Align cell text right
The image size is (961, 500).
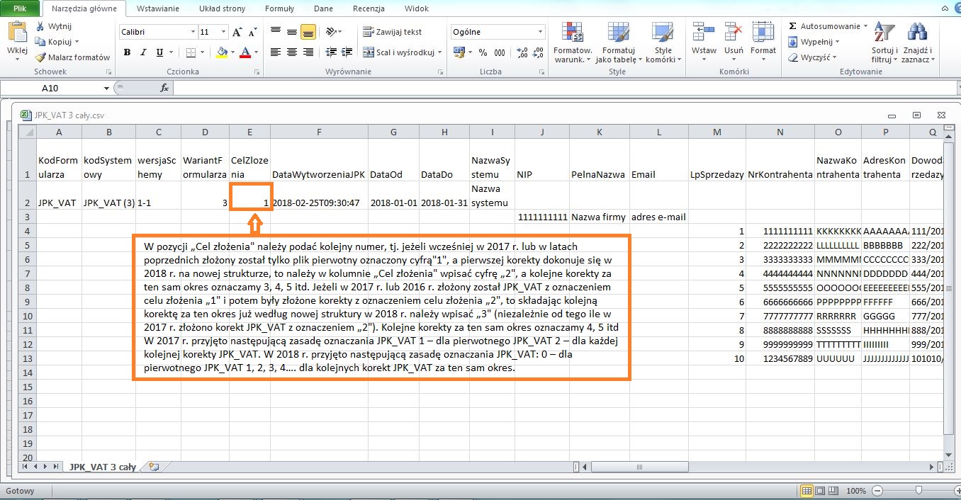point(308,52)
